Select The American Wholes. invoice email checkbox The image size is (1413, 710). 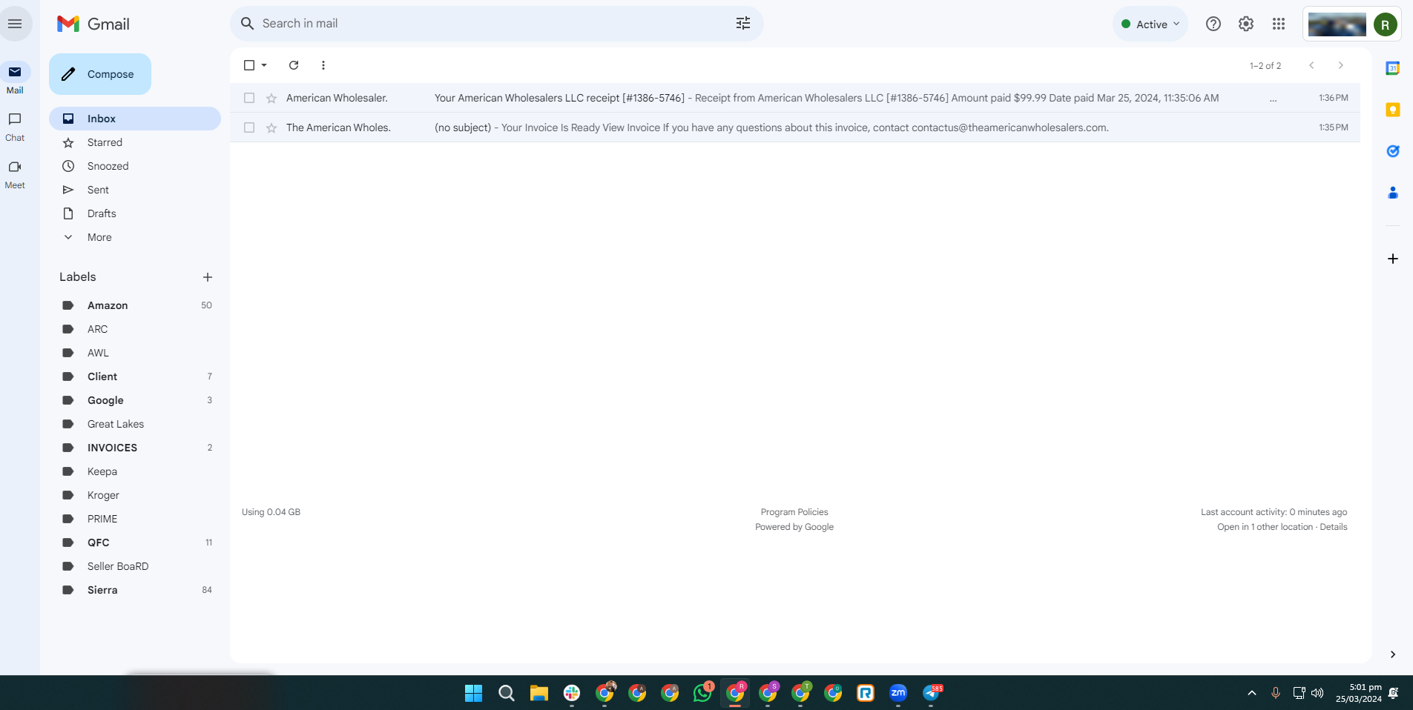[x=249, y=127]
